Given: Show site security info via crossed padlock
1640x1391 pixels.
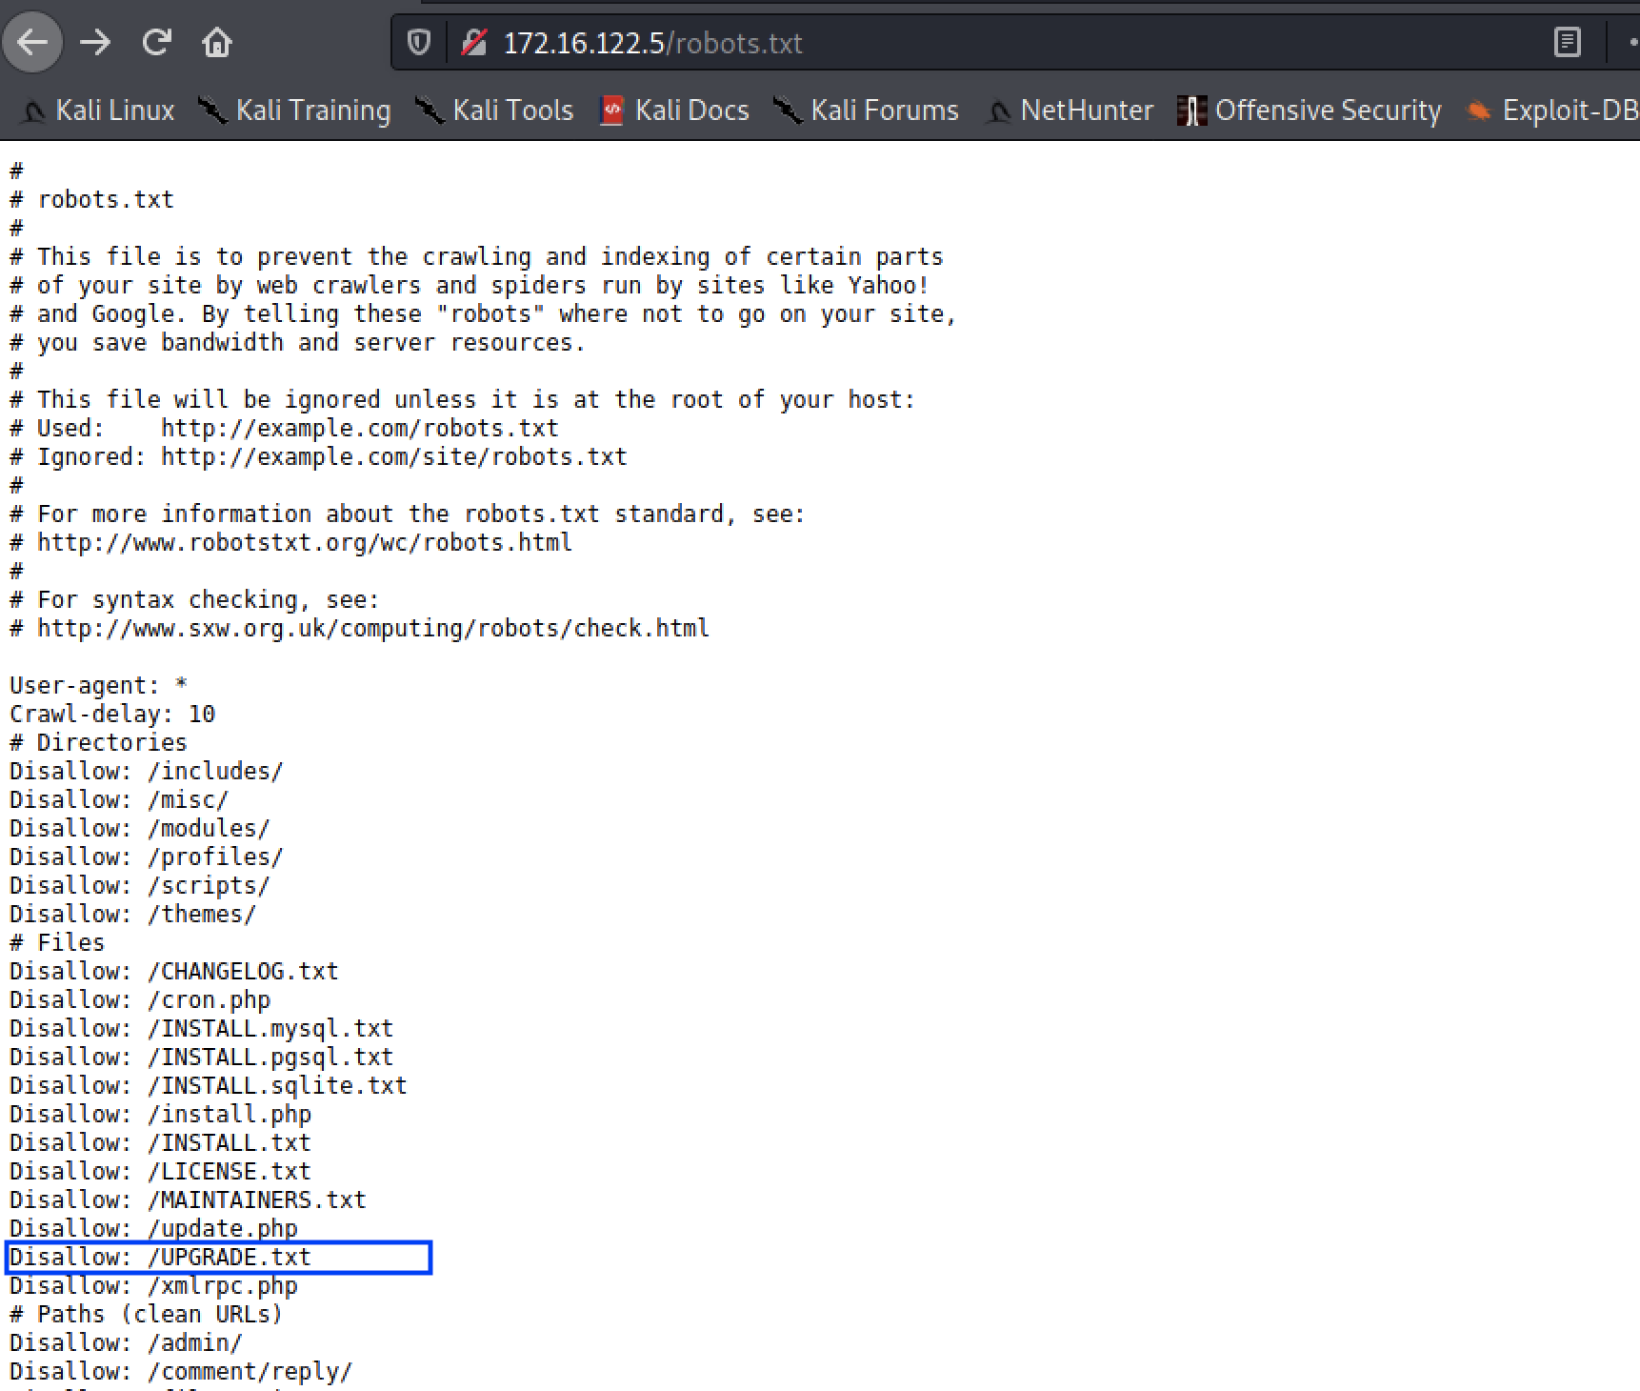Looking at the screenshot, I should [473, 42].
